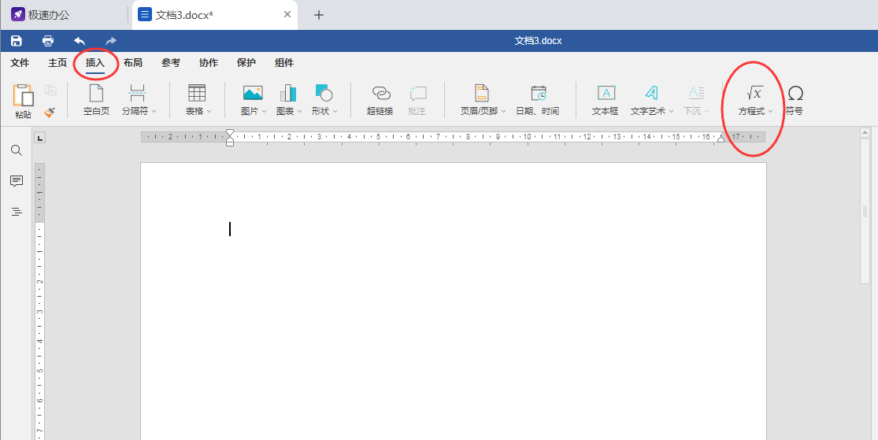This screenshot has width=878, height=440.
Task: Expand the 图表 dropdown arrow
Action: [299, 112]
